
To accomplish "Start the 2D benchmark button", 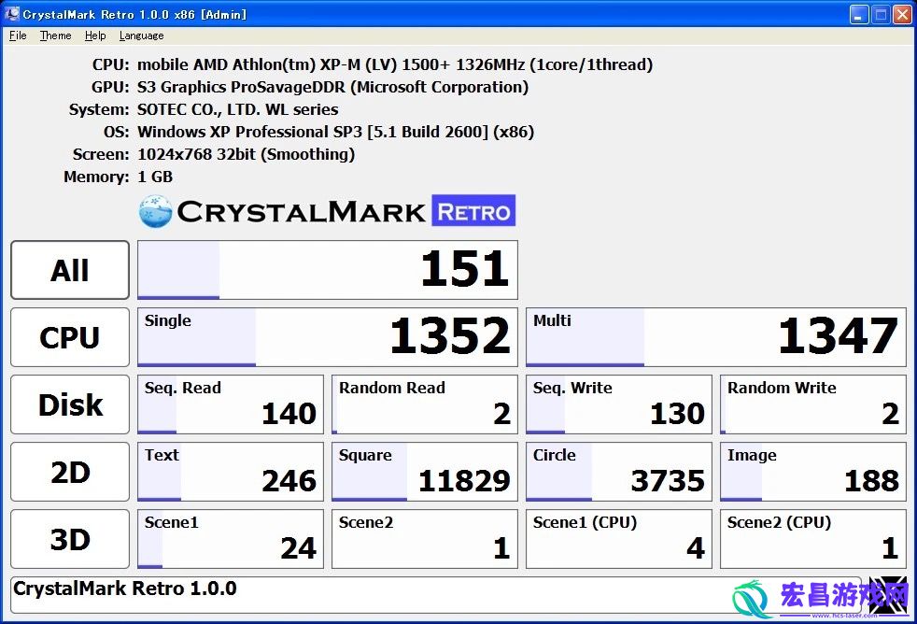I will (x=70, y=472).
